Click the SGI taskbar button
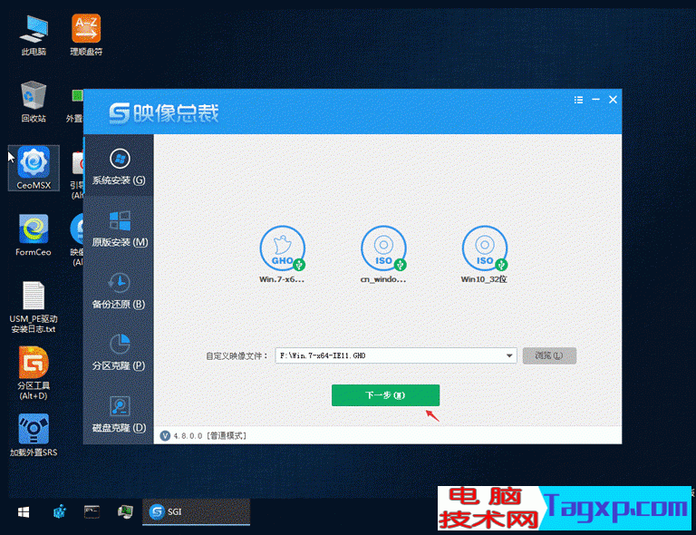 point(196,512)
